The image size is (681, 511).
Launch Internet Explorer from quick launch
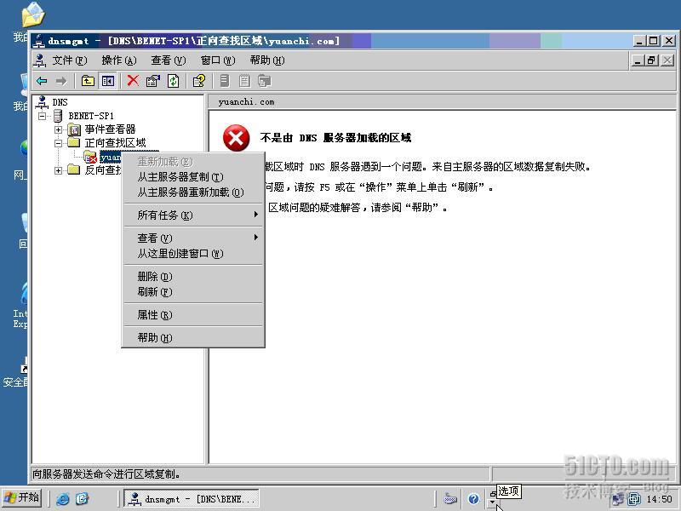pyautogui.click(x=62, y=498)
